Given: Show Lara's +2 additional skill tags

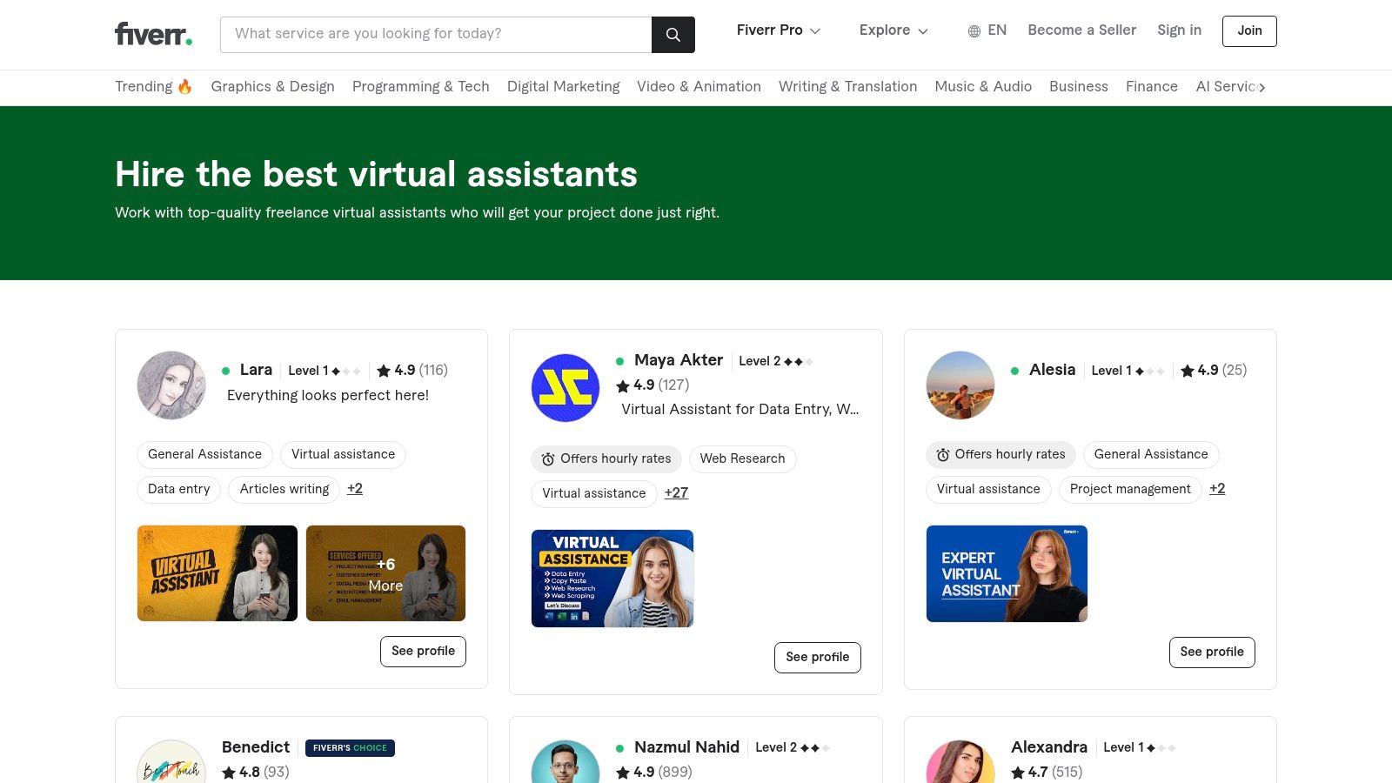Looking at the screenshot, I should click(x=355, y=488).
